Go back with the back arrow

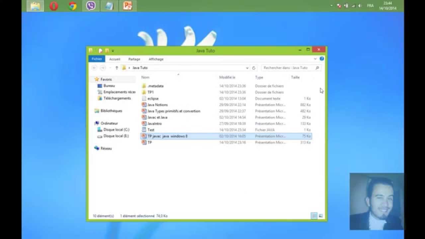pos(94,68)
